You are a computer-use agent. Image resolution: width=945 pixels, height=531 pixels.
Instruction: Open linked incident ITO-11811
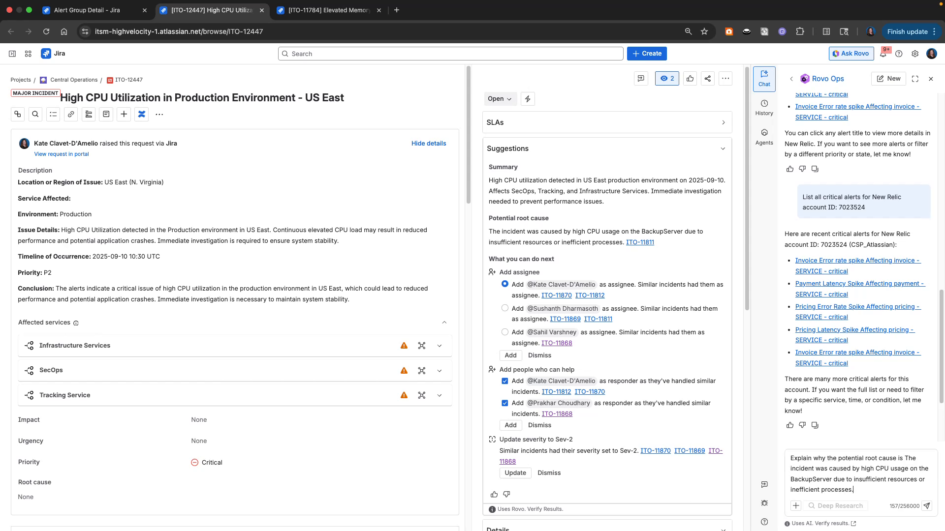click(639, 242)
